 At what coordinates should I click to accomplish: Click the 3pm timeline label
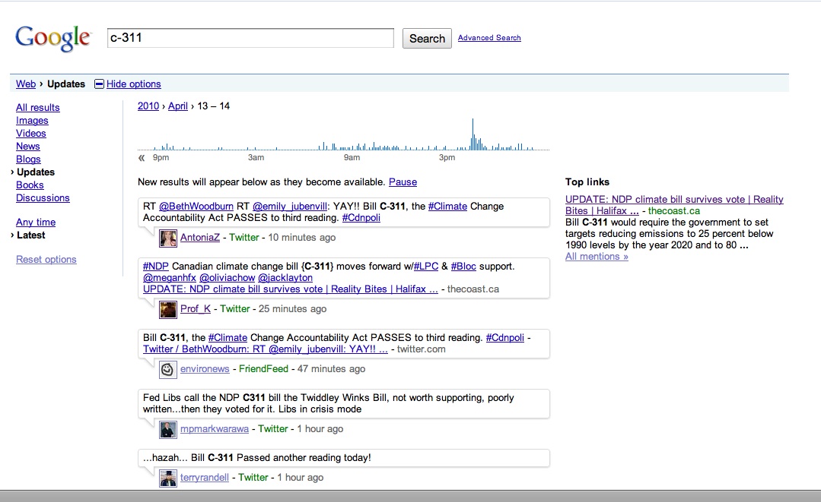tap(447, 157)
